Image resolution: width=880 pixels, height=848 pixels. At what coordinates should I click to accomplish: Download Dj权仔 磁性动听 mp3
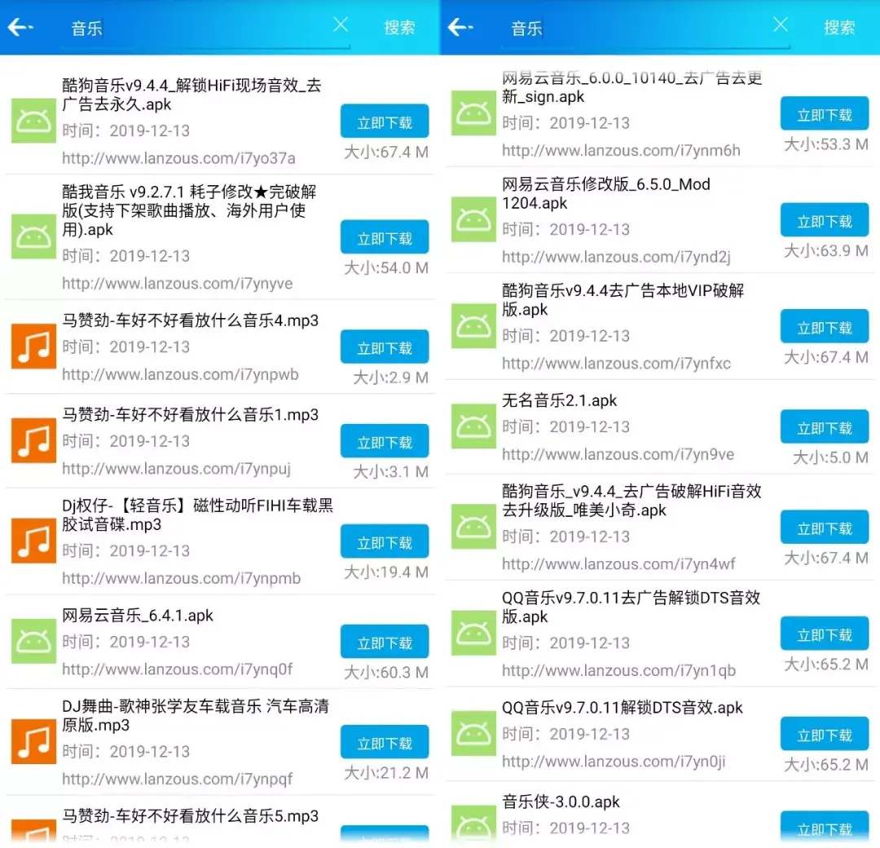click(x=385, y=541)
